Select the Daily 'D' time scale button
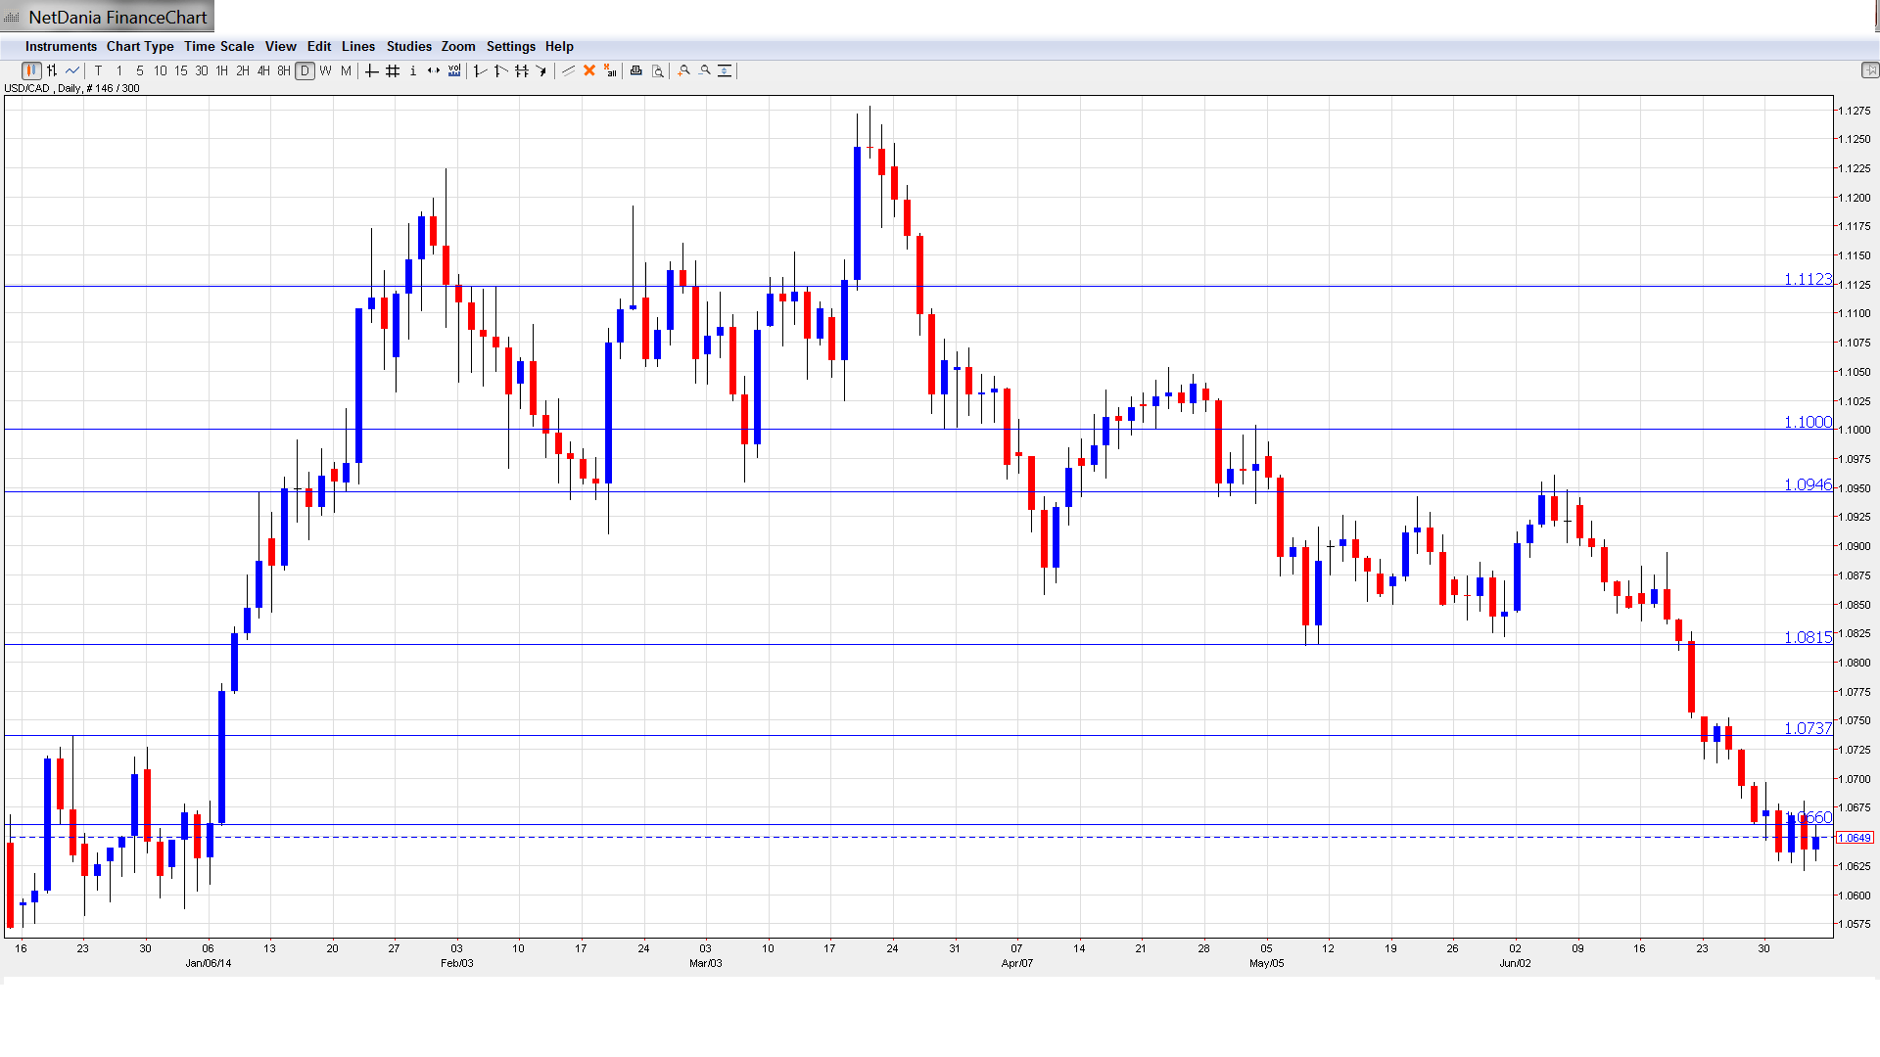Viewport: 1880px width, 1057px height. [x=305, y=70]
